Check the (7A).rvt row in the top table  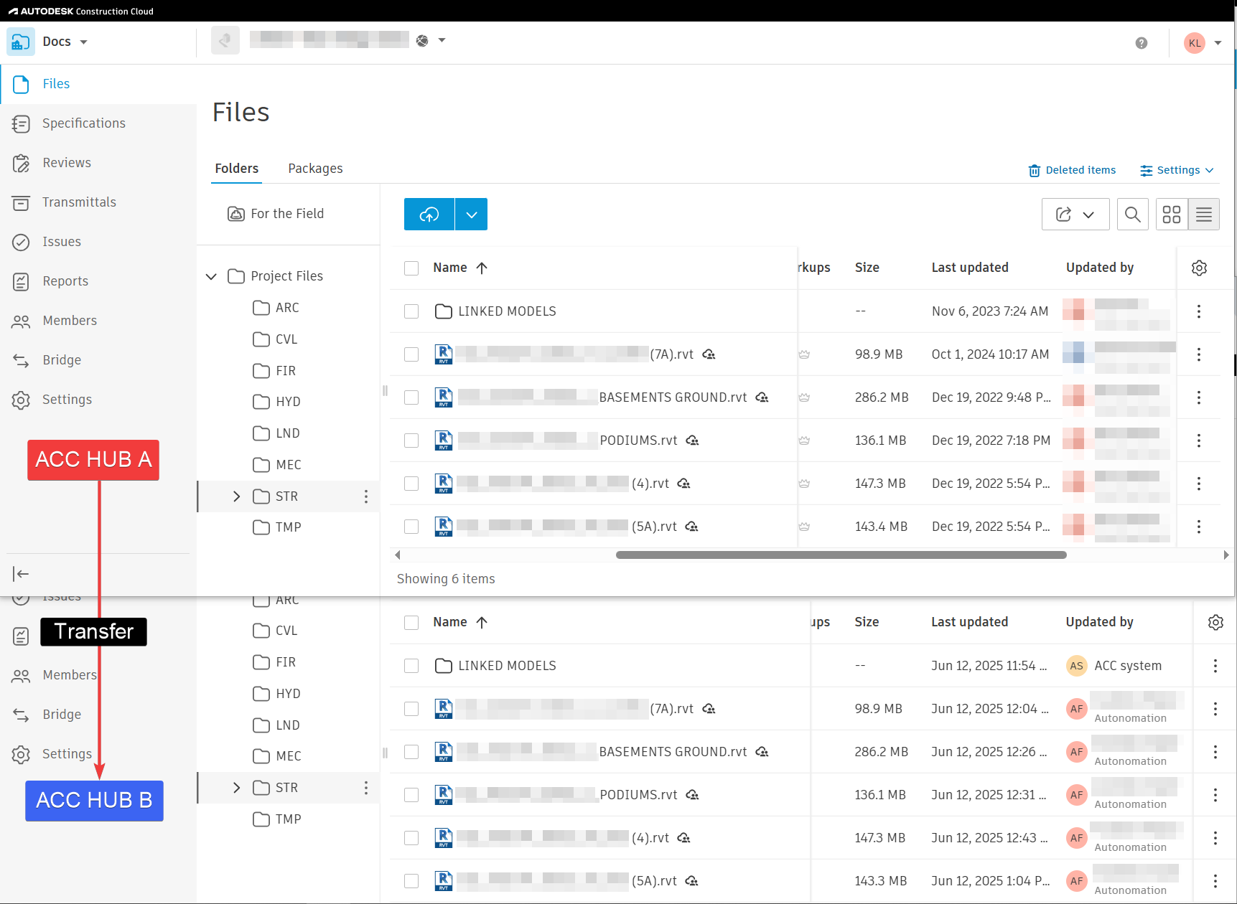(x=411, y=354)
